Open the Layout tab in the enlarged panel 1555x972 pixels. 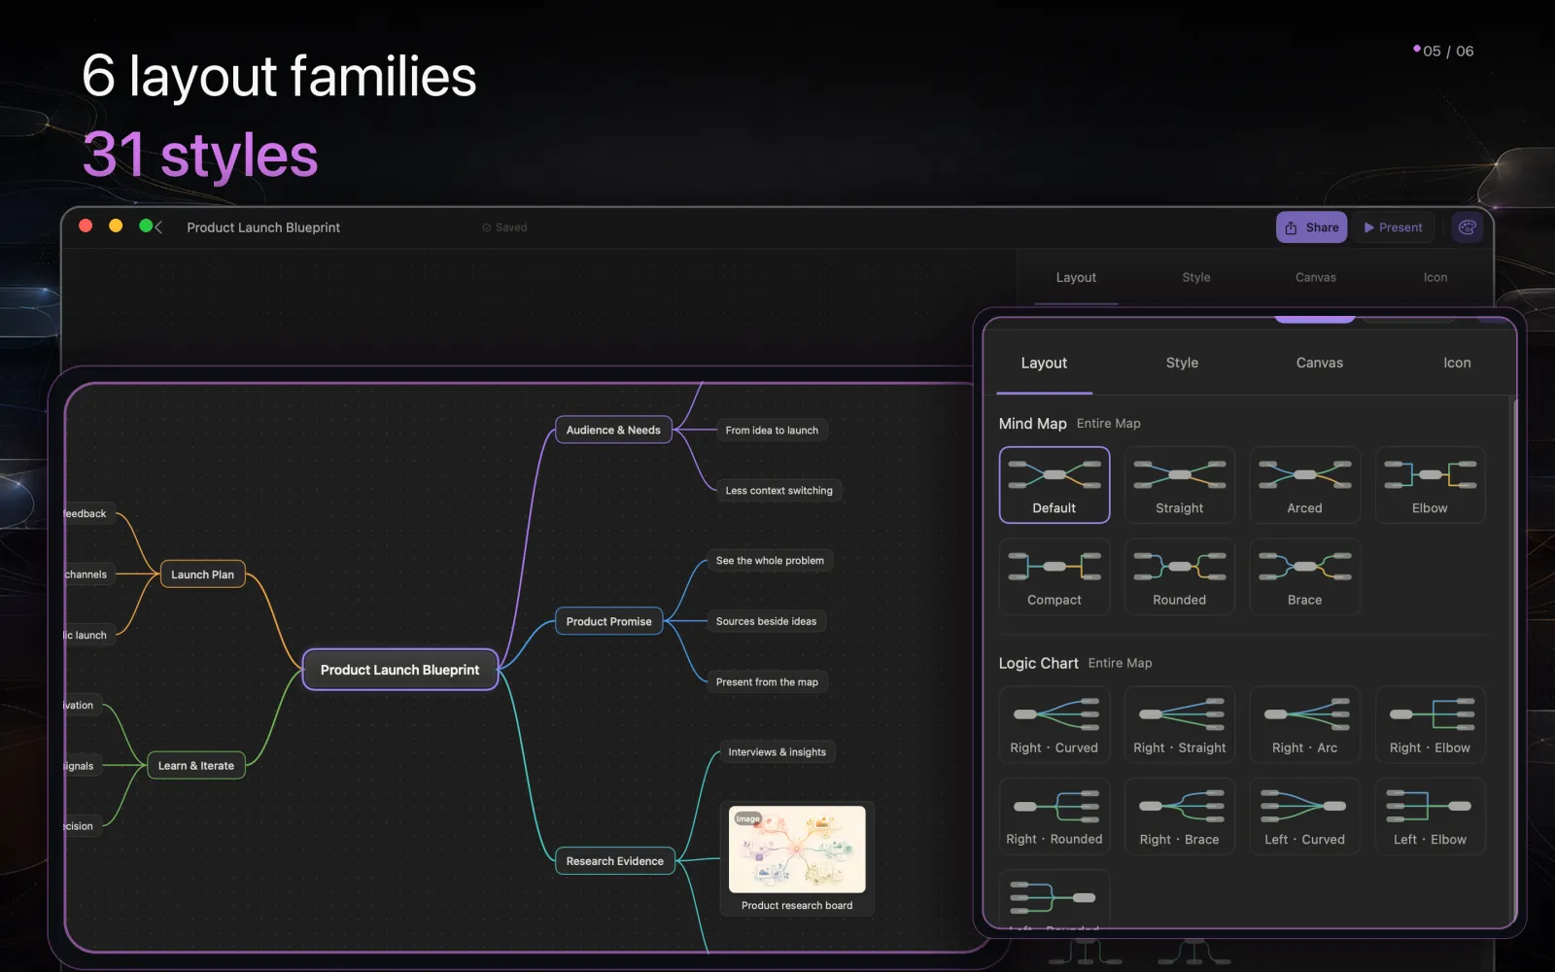click(x=1044, y=363)
